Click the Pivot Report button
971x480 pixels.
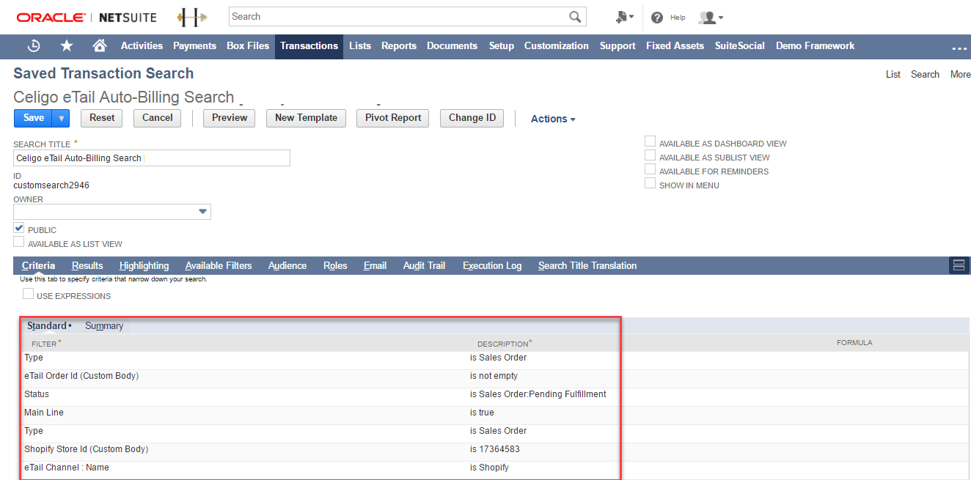pos(393,118)
